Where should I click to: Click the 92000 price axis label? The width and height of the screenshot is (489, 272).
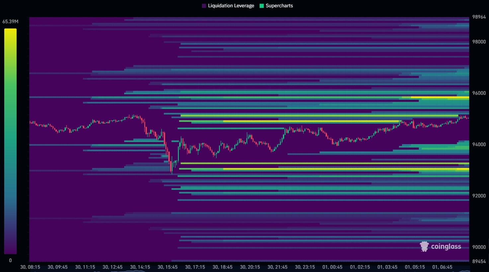[479, 196]
